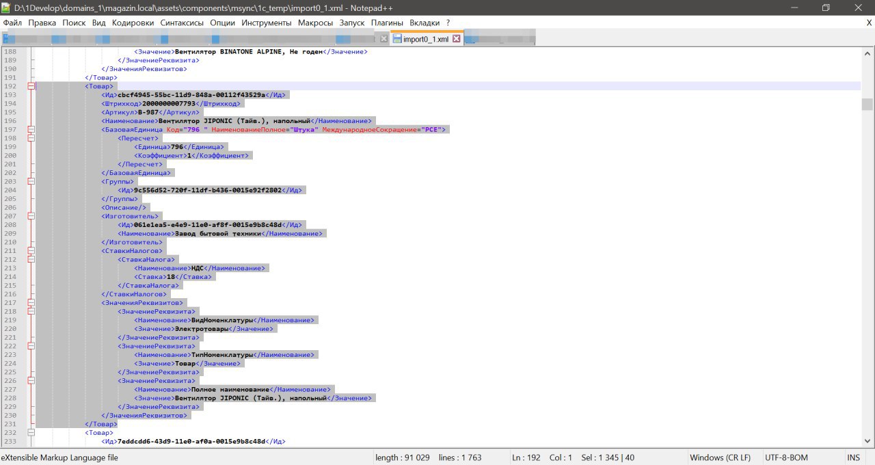This screenshot has height=465, width=875.
Task: Click the cbcf4945-55bc-11d9 Ид line
Action: pos(193,95)
